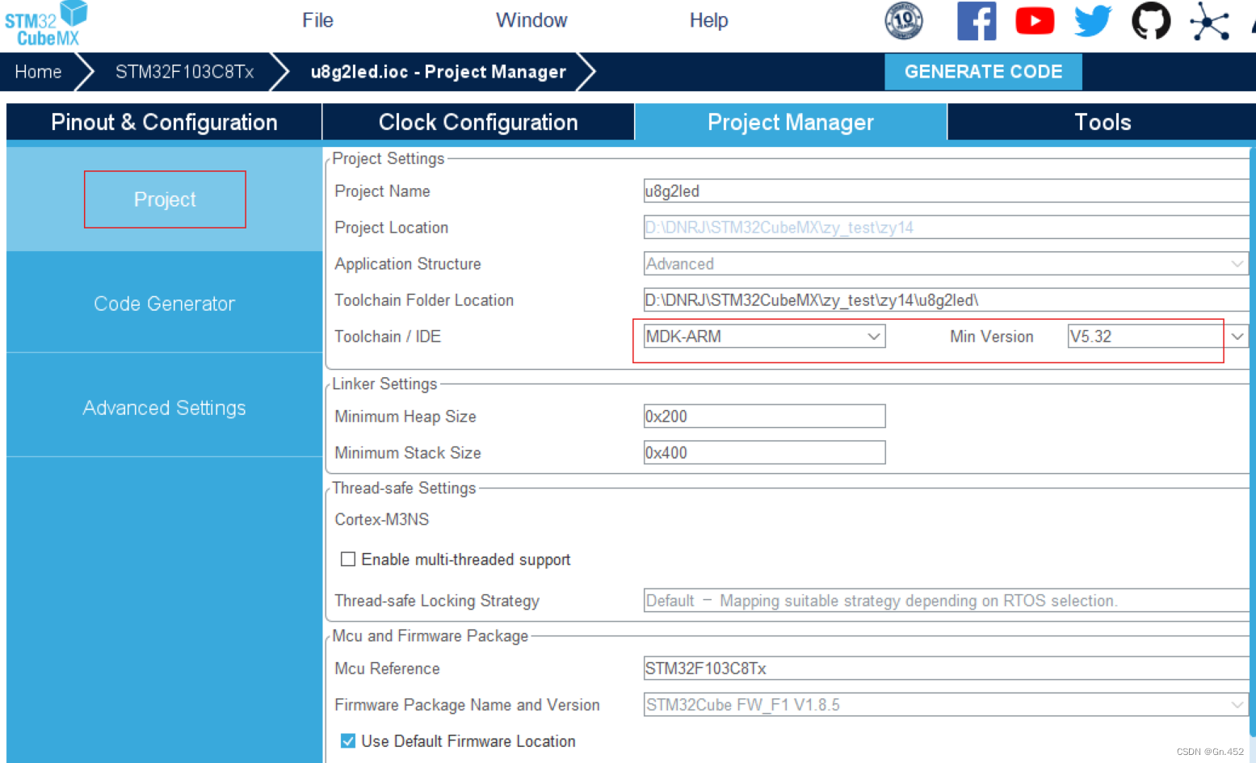The image size is (1256, 763).
Task: Open the Min Version V5.32 dropdown
Action: [x=1157, y=337]
